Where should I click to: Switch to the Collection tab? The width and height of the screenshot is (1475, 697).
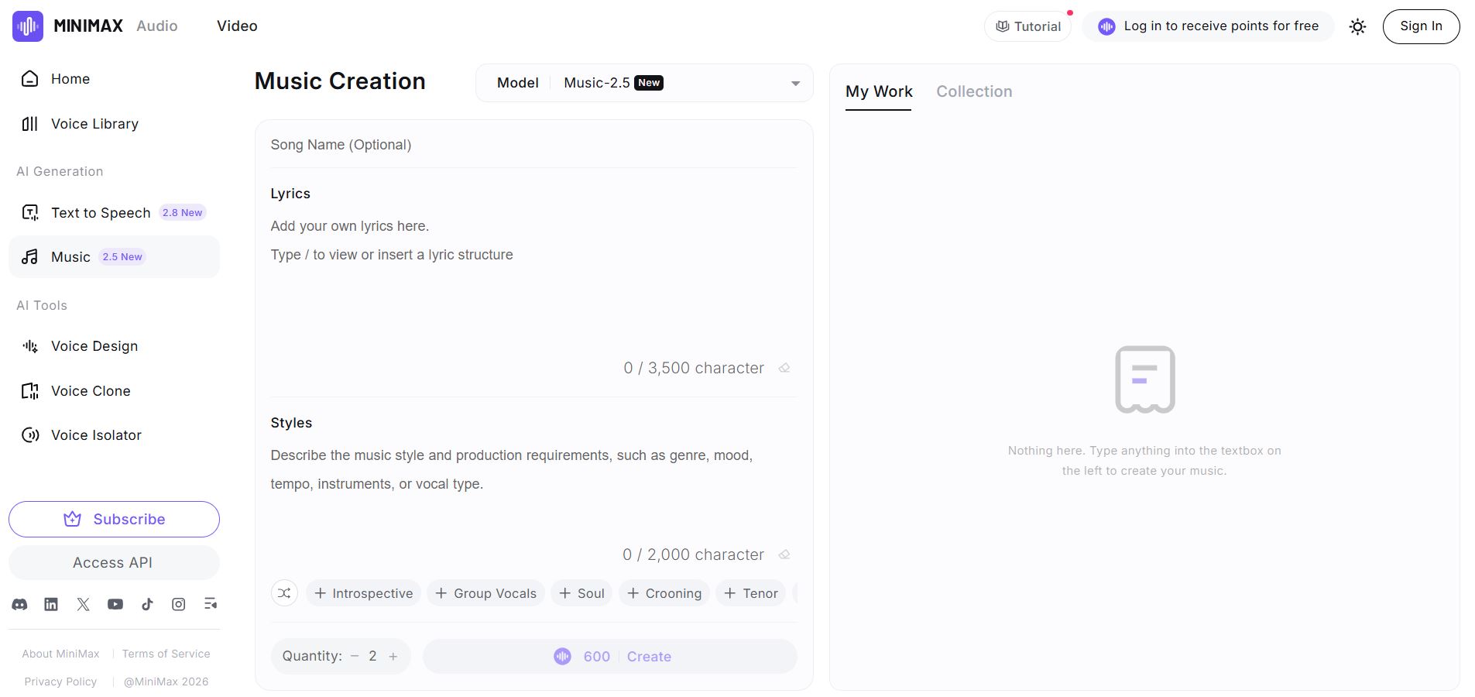pos(974,91)
